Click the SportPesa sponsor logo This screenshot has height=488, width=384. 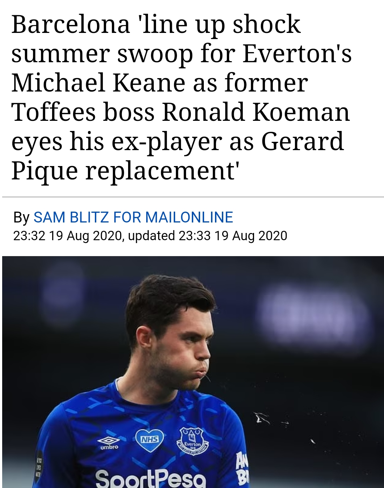point(150,478)
